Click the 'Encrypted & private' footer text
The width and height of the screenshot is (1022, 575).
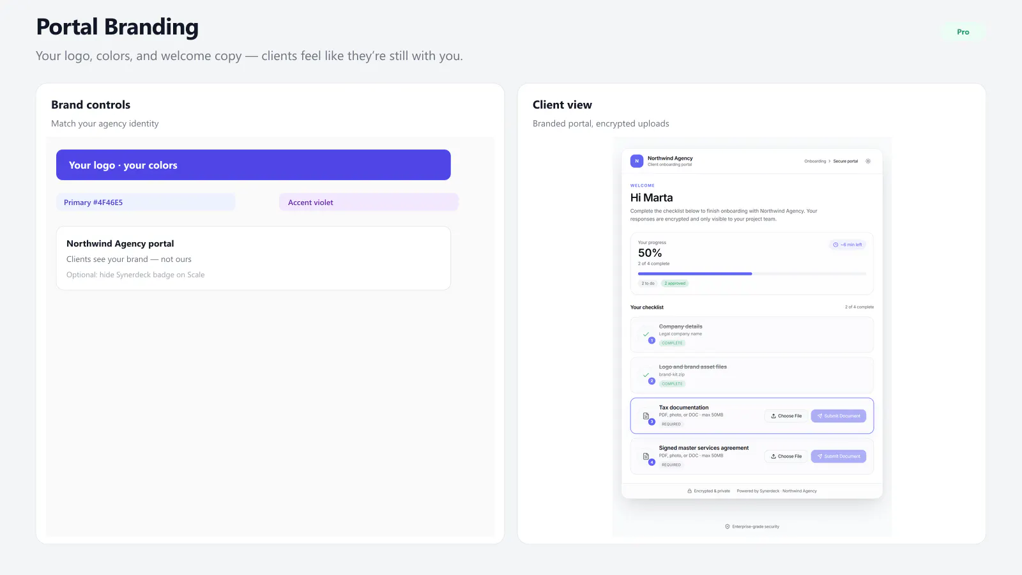[712, 491]
